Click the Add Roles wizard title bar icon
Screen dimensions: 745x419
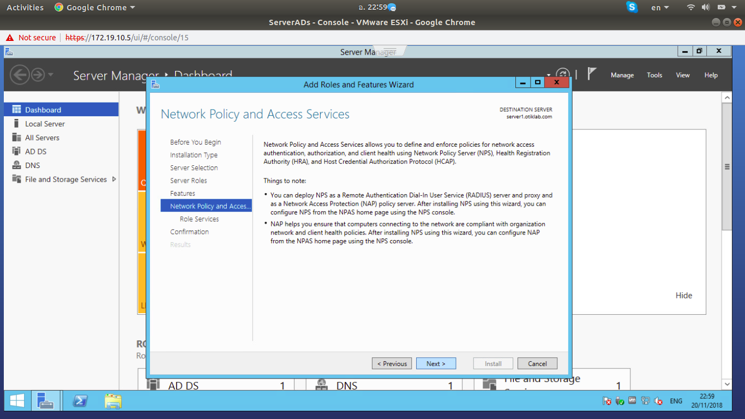point(155,85)
